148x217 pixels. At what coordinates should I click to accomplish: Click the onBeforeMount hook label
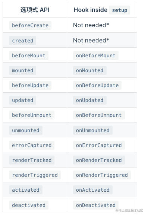click(95, 55)
